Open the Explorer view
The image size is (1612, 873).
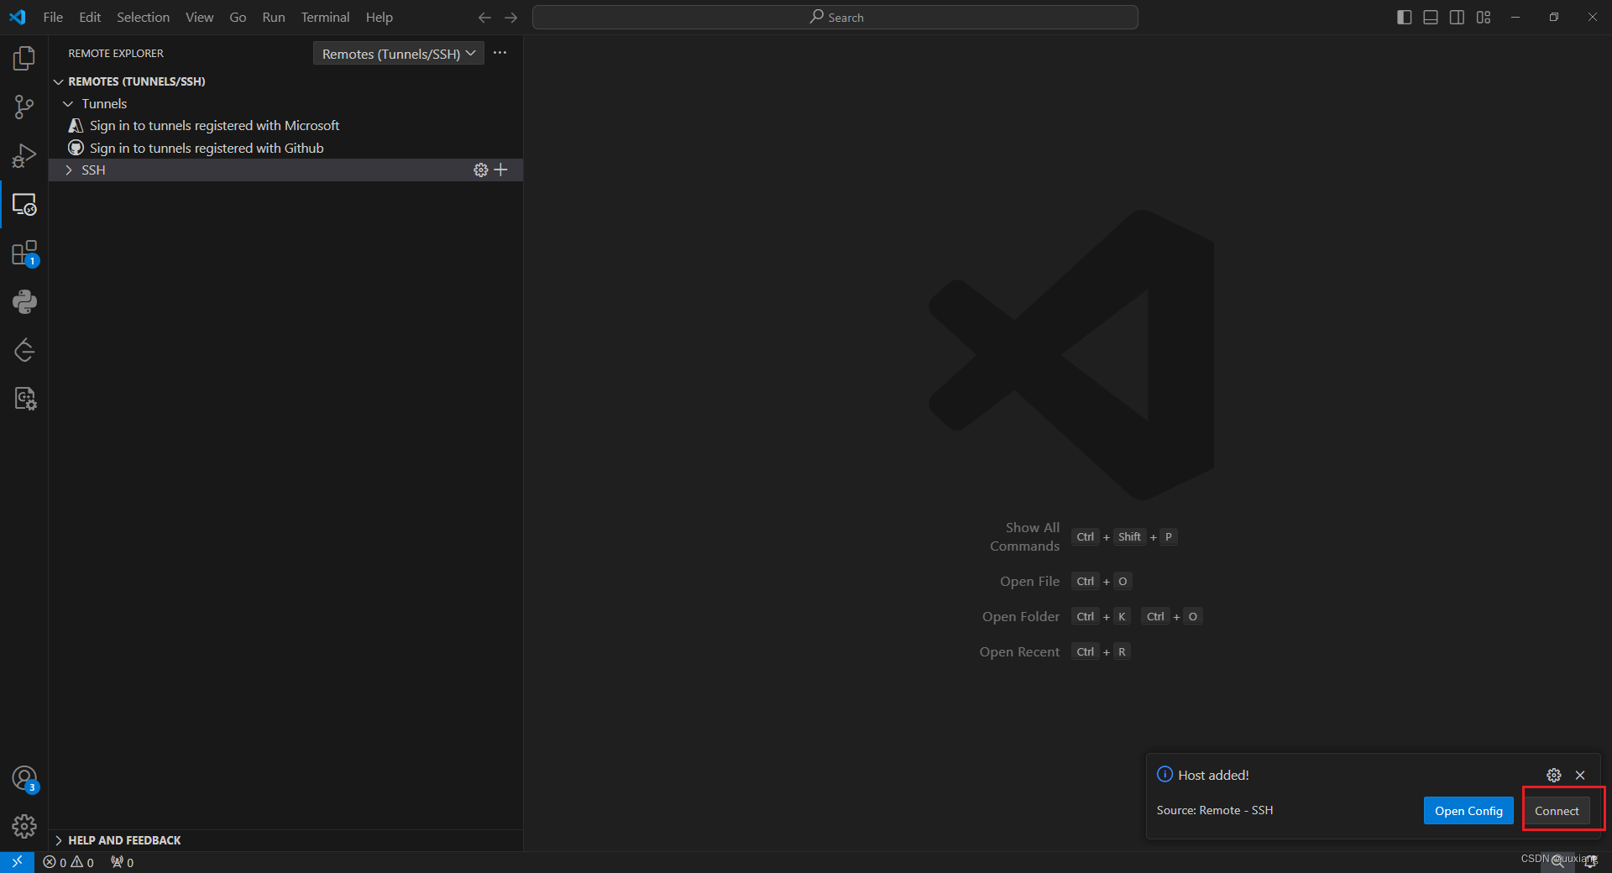tap(24, 58)
